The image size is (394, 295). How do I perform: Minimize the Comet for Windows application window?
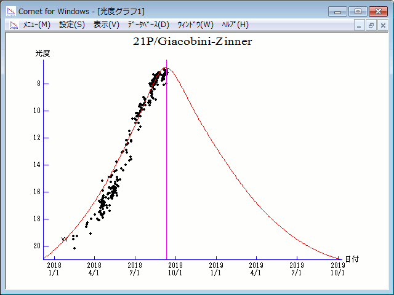[x=337, y=11]
